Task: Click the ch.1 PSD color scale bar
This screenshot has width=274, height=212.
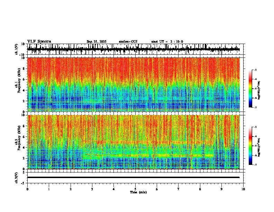Action: point(250,89)
